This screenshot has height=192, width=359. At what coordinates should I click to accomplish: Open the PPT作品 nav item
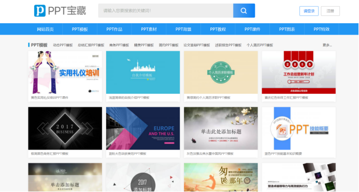point(114,29)
